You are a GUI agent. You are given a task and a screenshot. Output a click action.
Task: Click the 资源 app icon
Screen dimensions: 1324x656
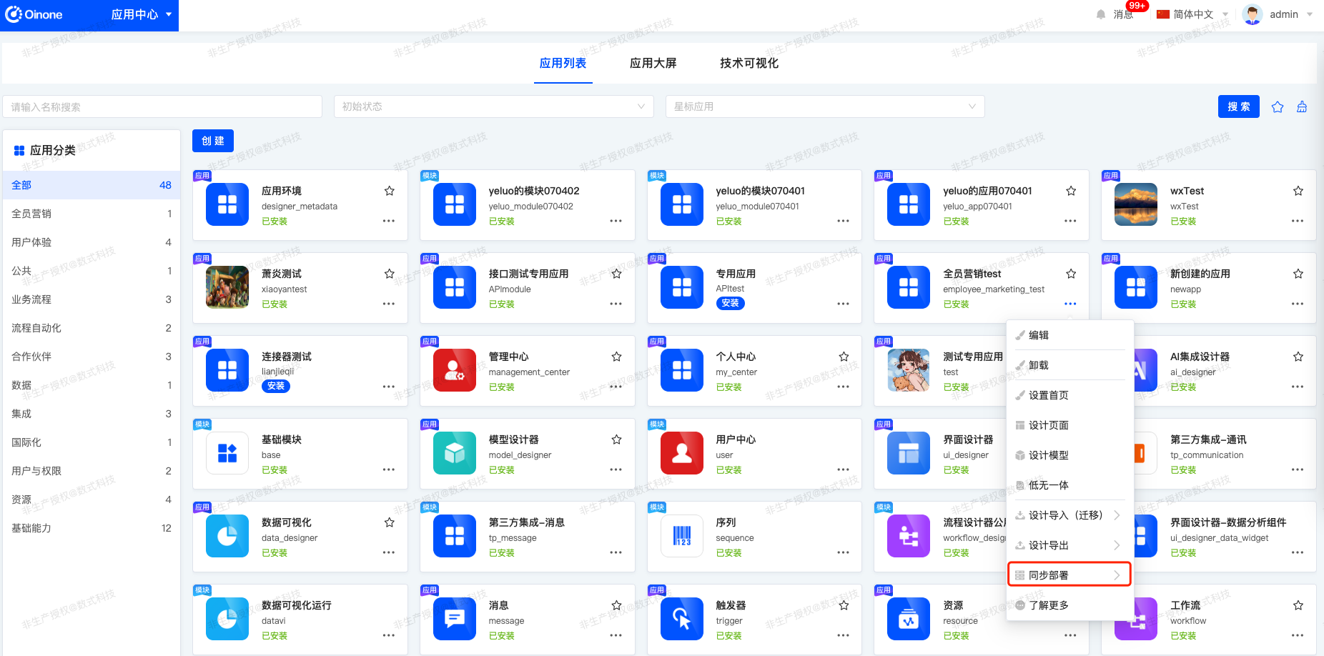click(909, 619)
